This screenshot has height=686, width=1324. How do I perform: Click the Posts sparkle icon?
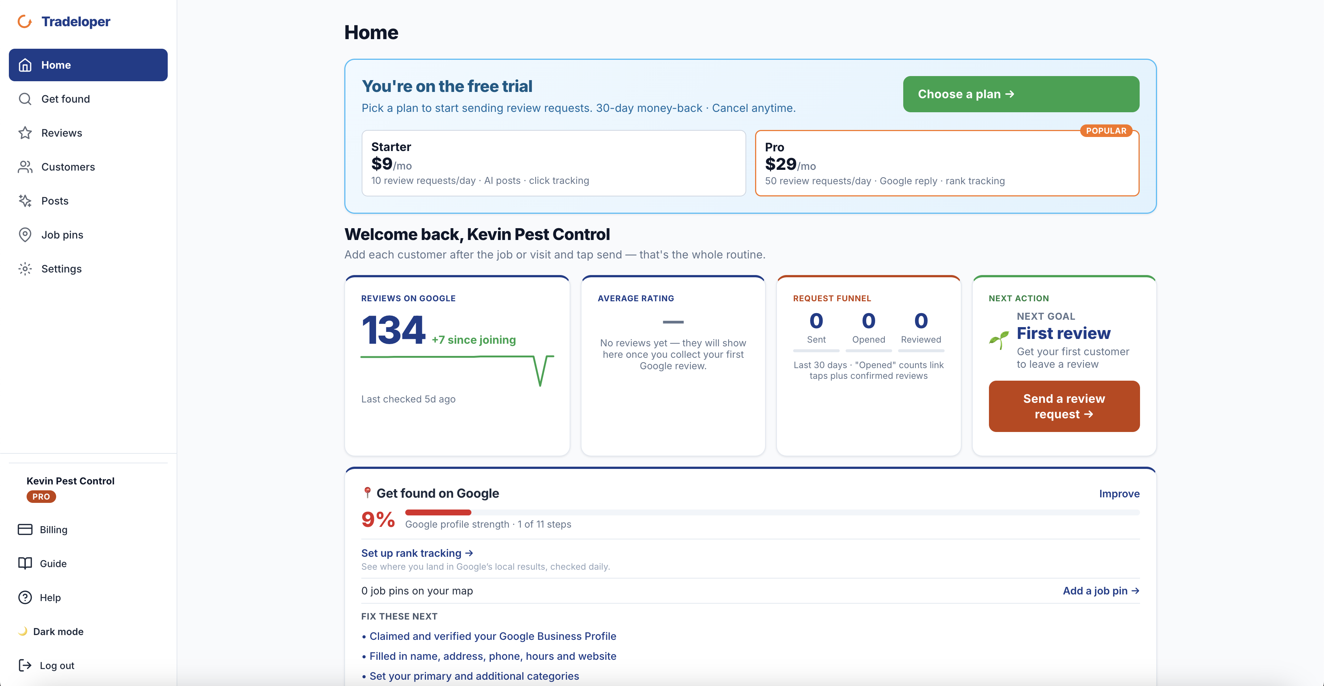(25, 201)
